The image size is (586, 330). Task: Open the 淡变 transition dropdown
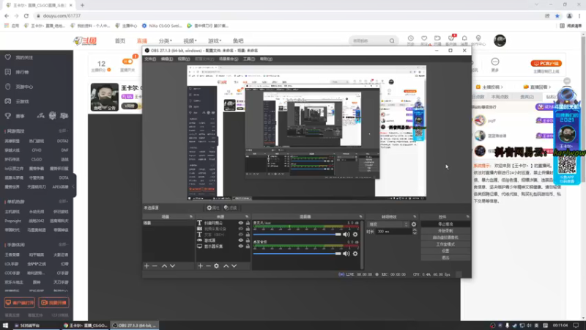point(389,224)
